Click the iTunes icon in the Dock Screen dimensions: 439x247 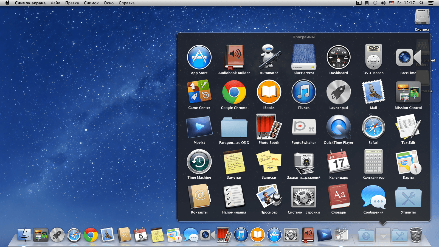241,235
